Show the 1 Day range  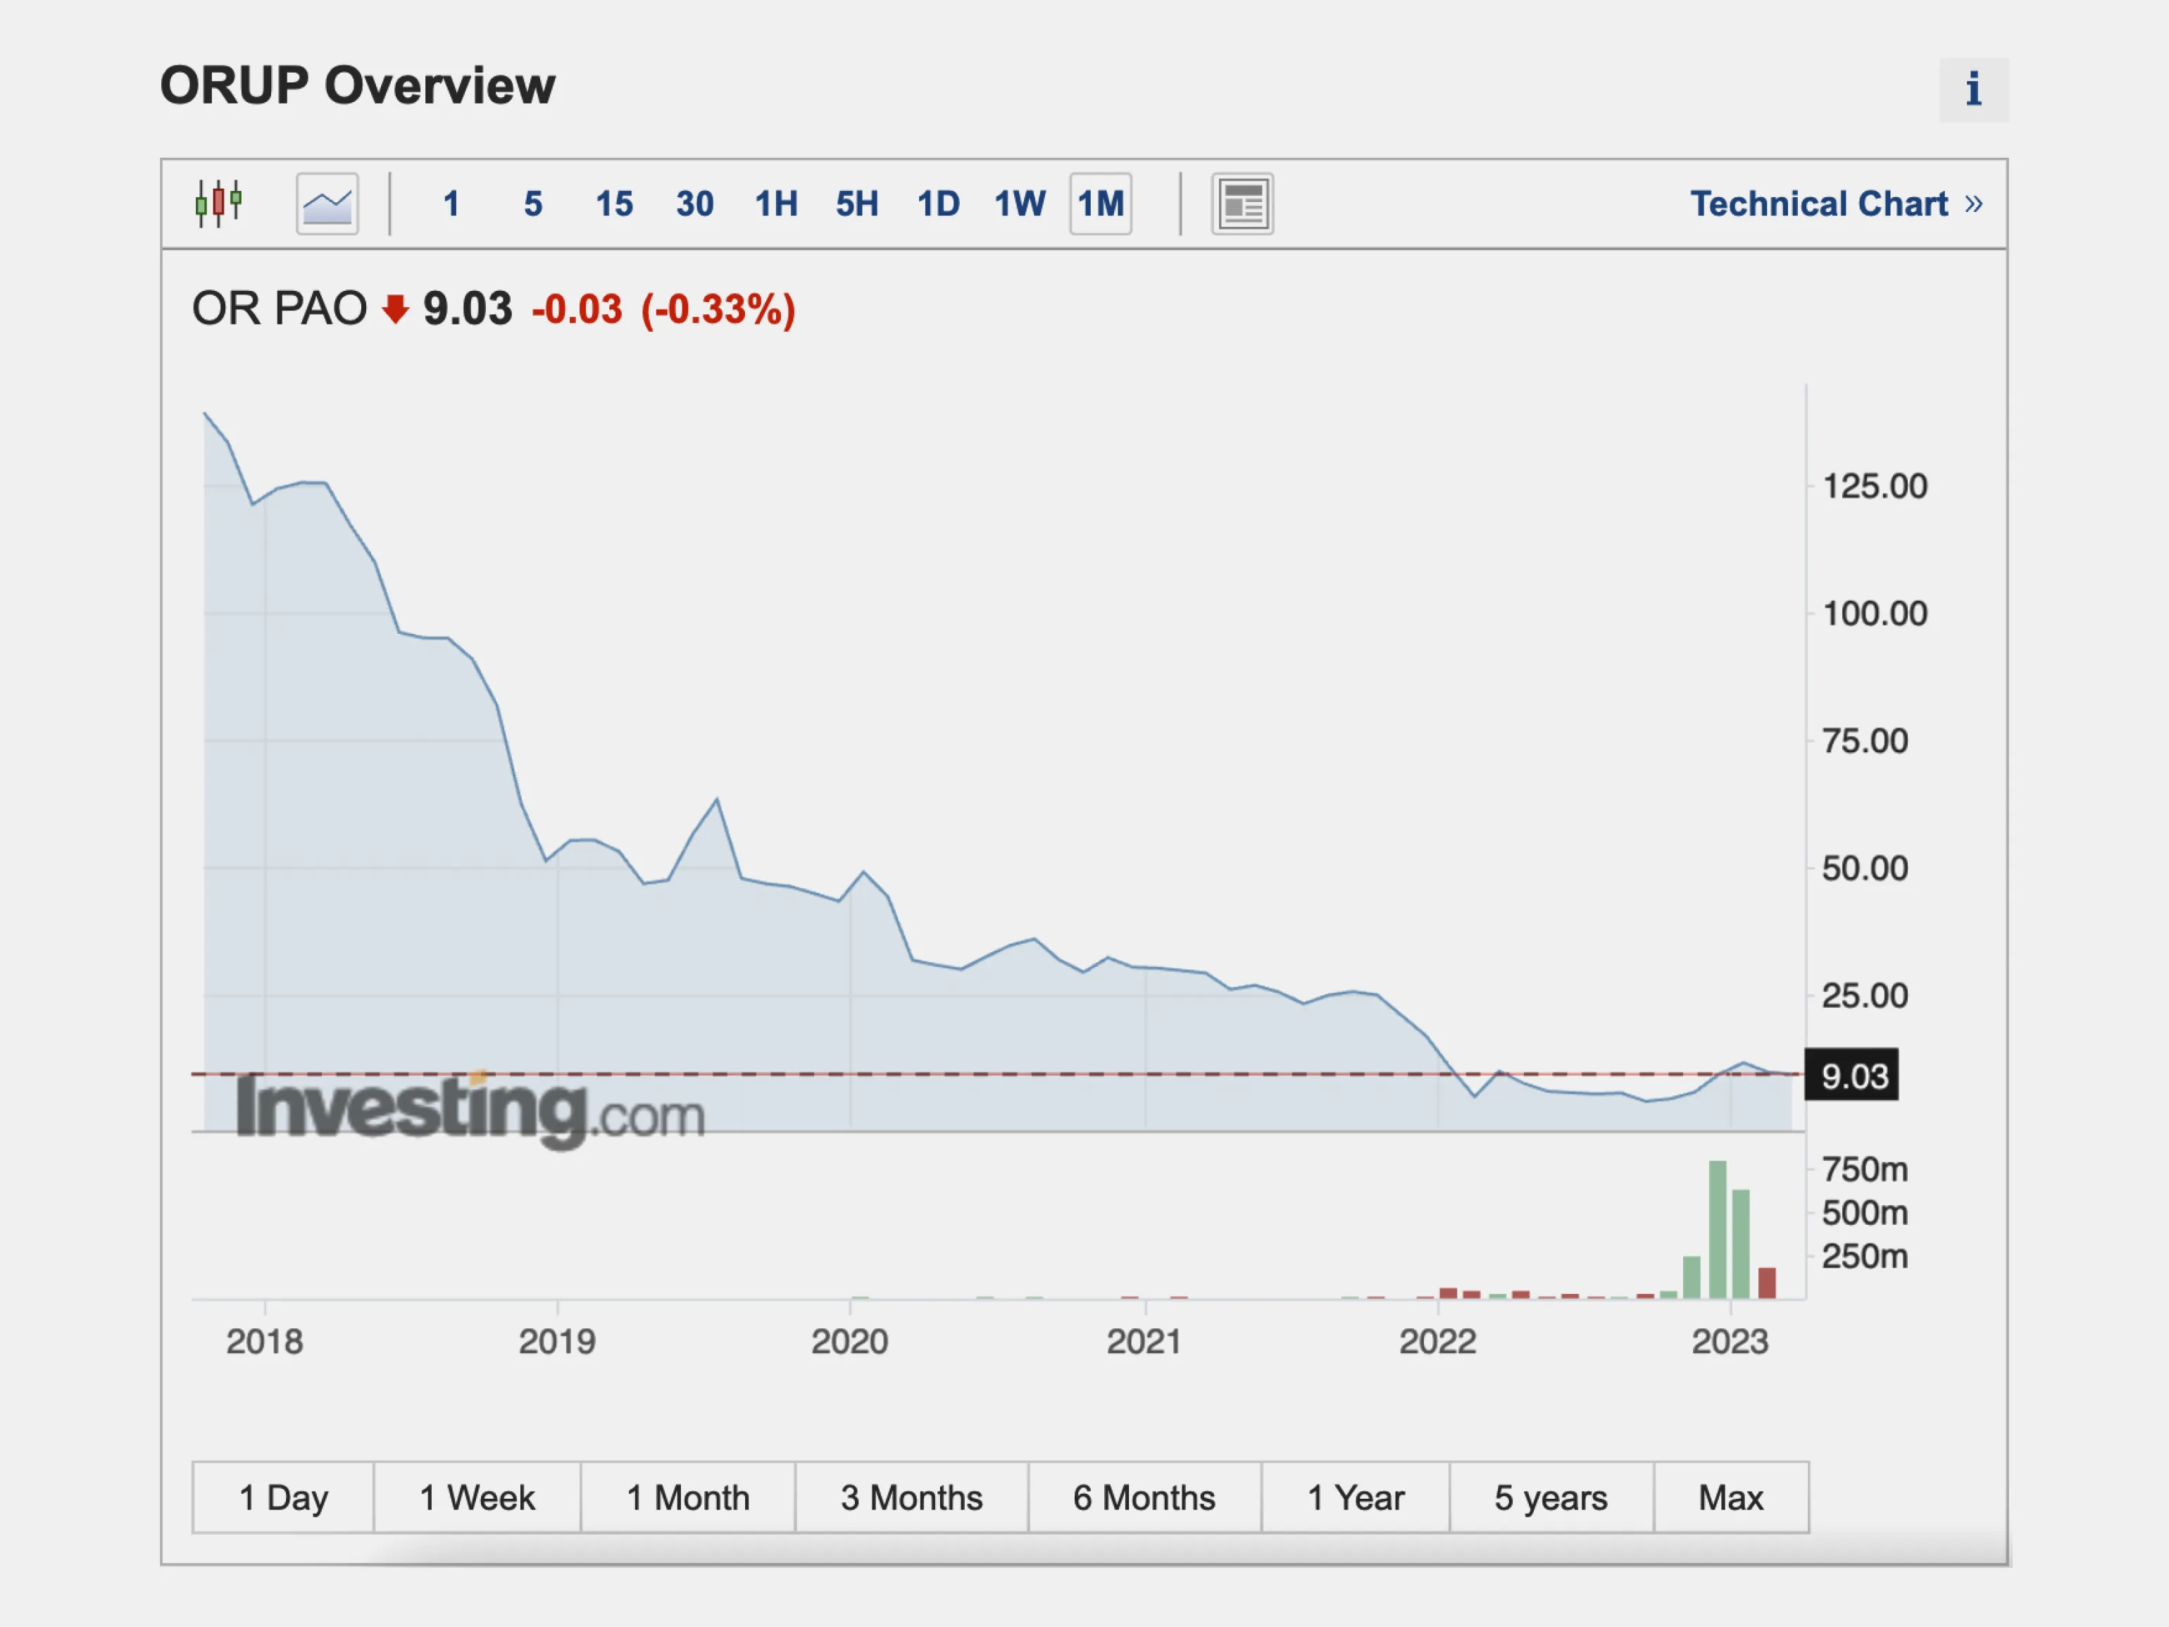[x=283, y=1497]
